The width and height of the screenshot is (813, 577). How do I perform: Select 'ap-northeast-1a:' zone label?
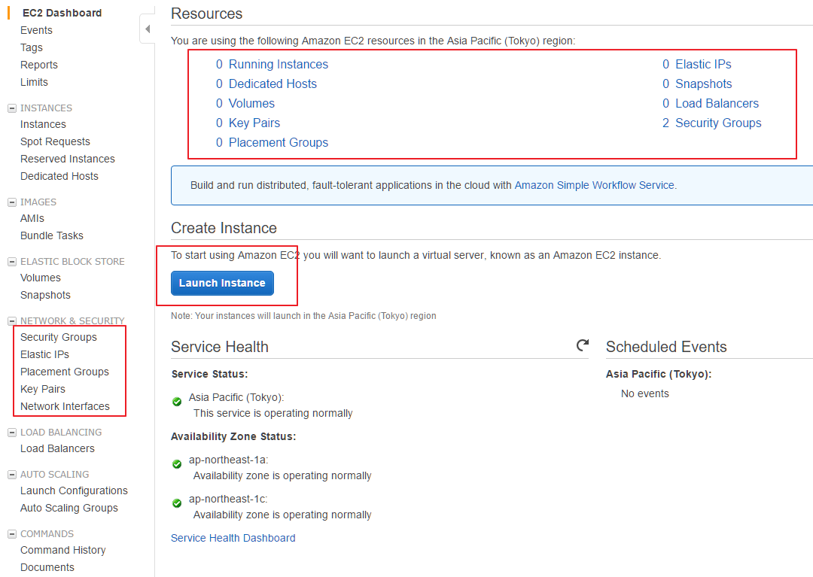pyautogui.click(x=228, y=460)
